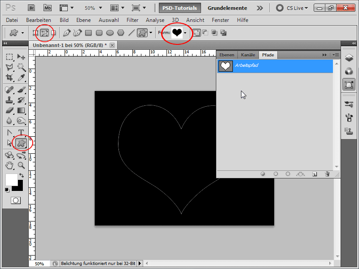Image resolution: width=359 pixels, height=269 pixels.
Task: Launch Adobe Bridge from the application bar
Action: pos(31,8)
